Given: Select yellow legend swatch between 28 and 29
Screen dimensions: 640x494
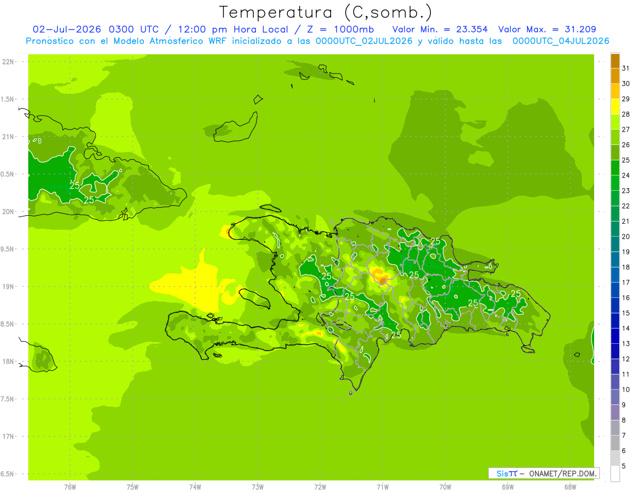Looking at the screenshot, I should coord(615,107).
